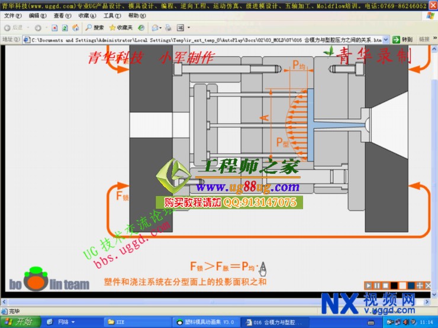The height and width of the screenshot is (328, 438).
Task: Expand the Back history dropdown arrow
Action: [28, 28]
